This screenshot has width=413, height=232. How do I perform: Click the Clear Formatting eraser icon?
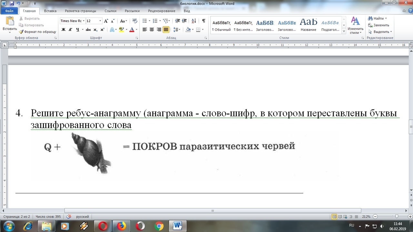[x=135, y=21]
